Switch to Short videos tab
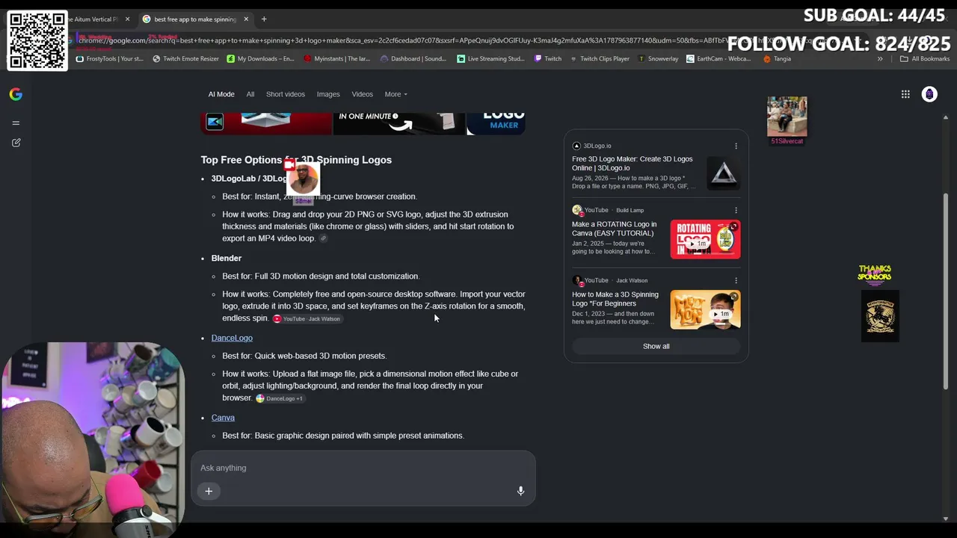957x538 pixels. (286, 94)
